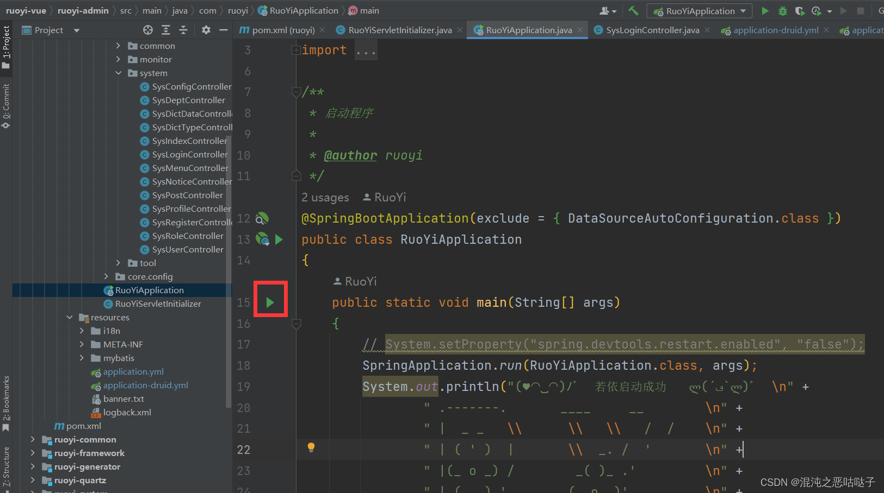Start debugging with the bug icon
Viewport: 884px width, 493px height.
[782, 11]
